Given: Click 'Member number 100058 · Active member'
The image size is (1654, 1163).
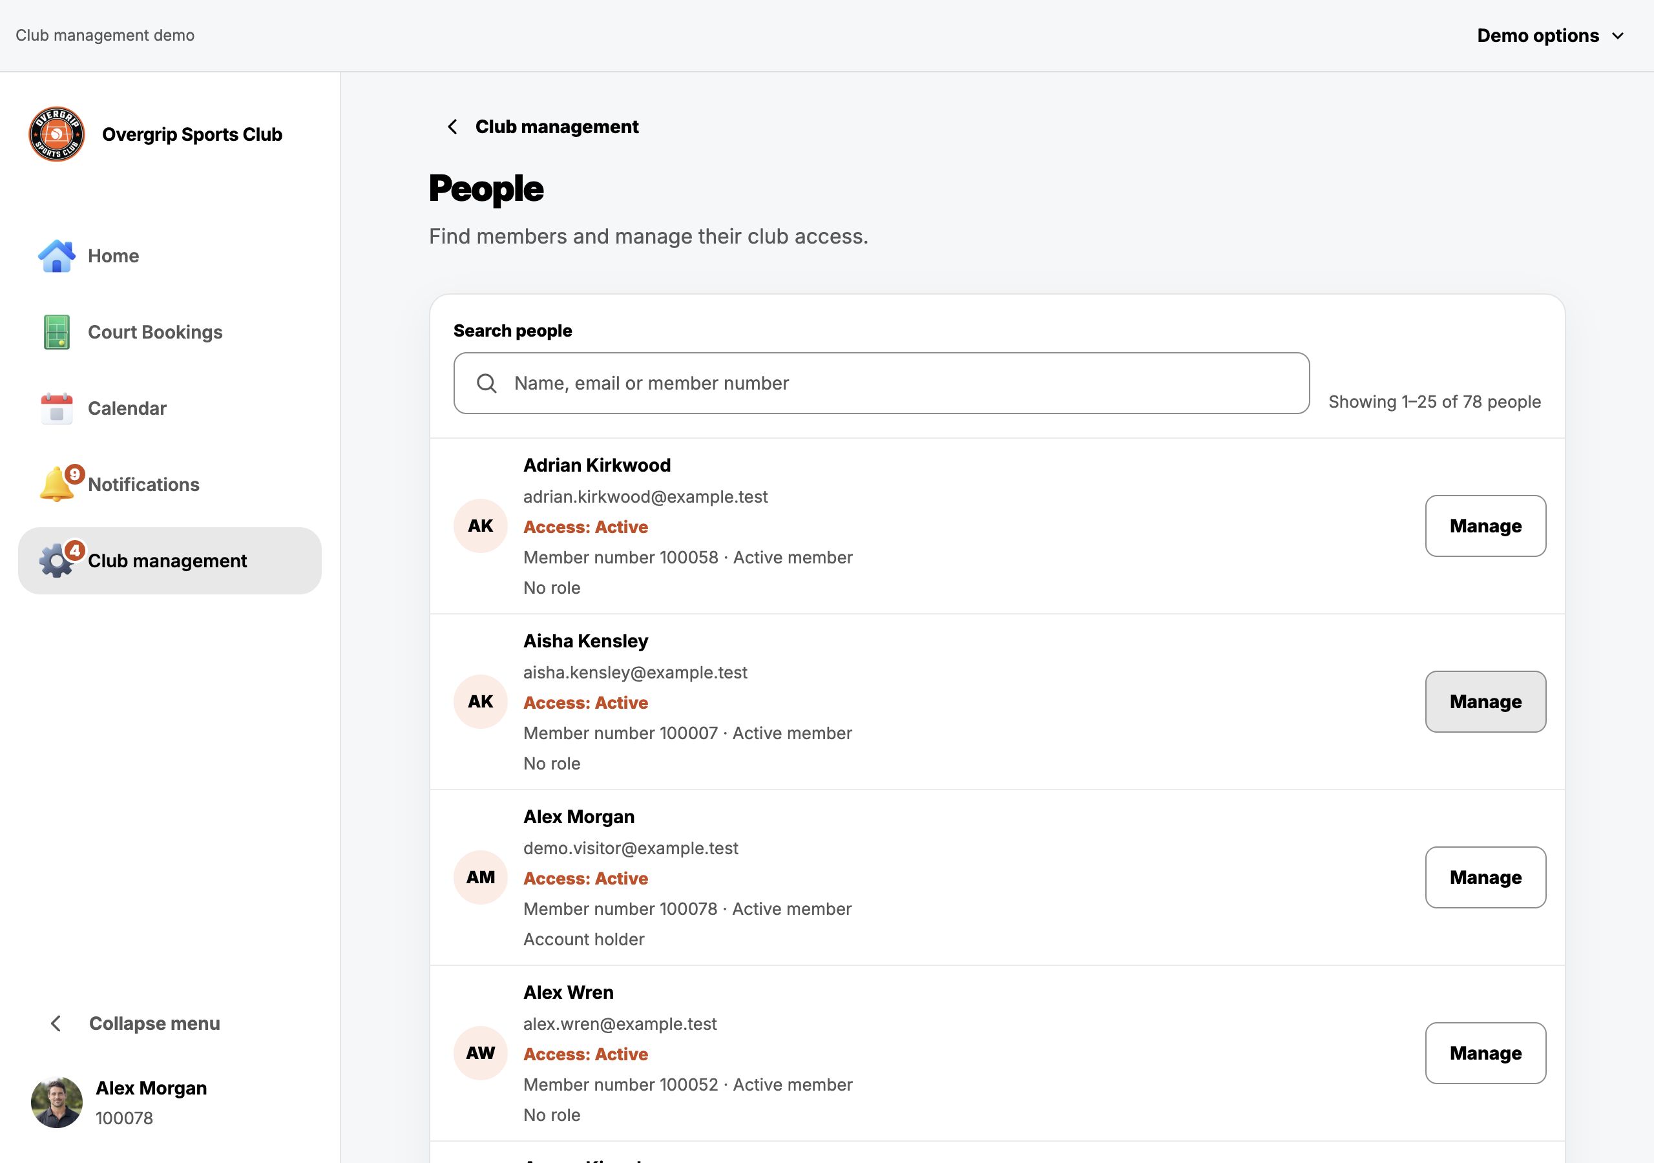Looking at the screenshot, I should [688, 558].
